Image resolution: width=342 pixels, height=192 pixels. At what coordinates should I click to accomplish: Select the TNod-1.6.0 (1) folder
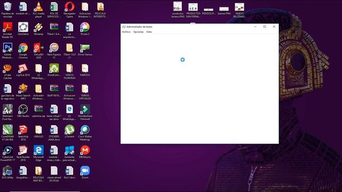69,51
